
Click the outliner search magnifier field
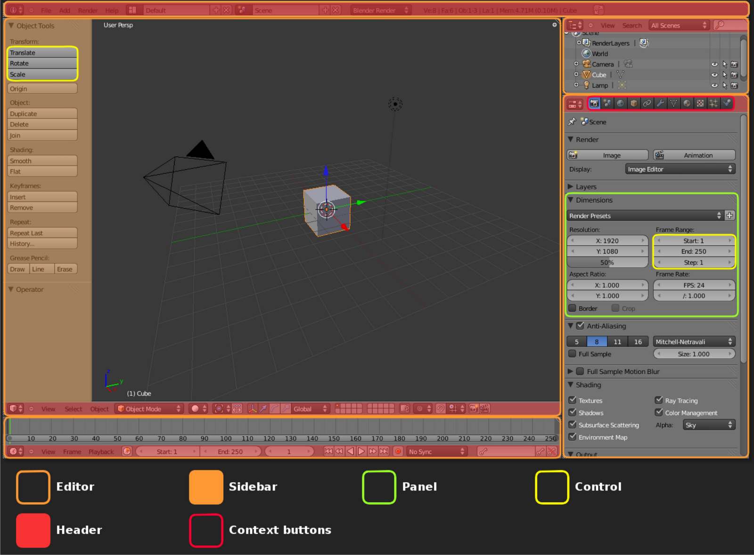click(730, 25)
